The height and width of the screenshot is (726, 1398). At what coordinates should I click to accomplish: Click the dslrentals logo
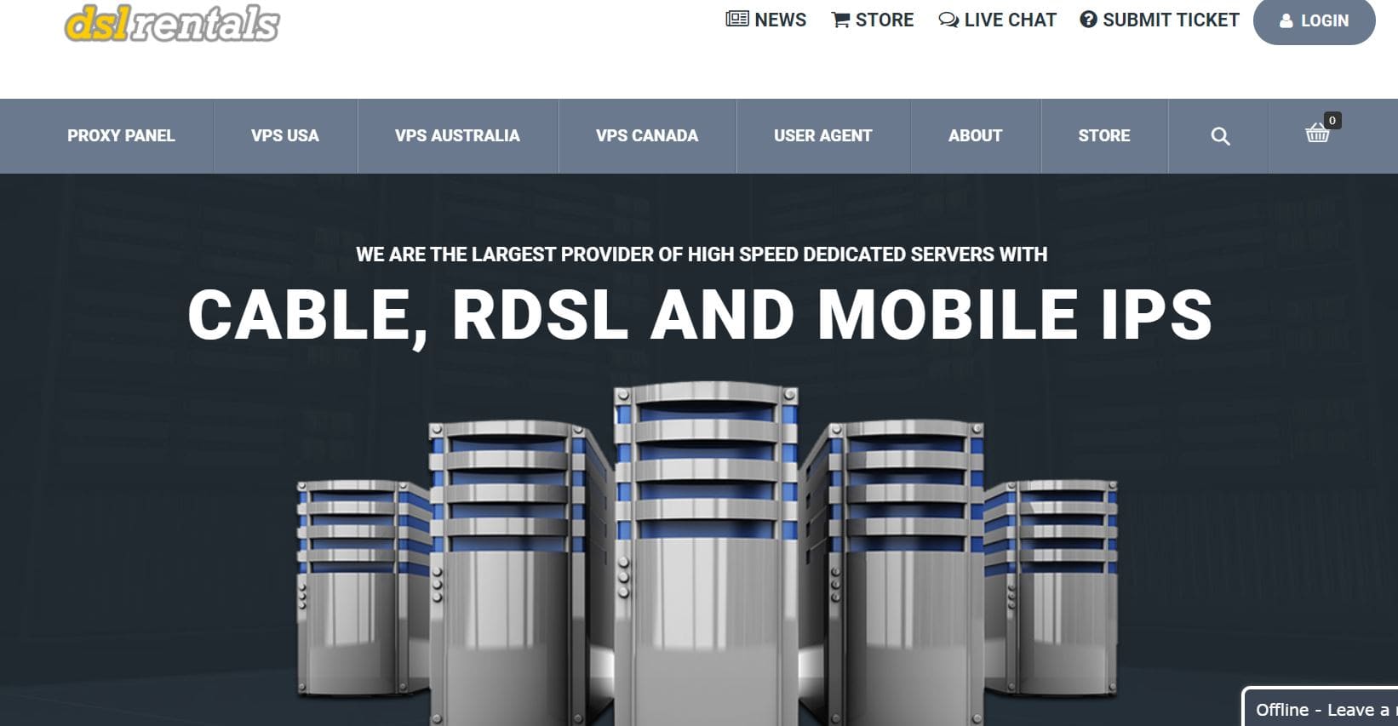click(171, 24)
